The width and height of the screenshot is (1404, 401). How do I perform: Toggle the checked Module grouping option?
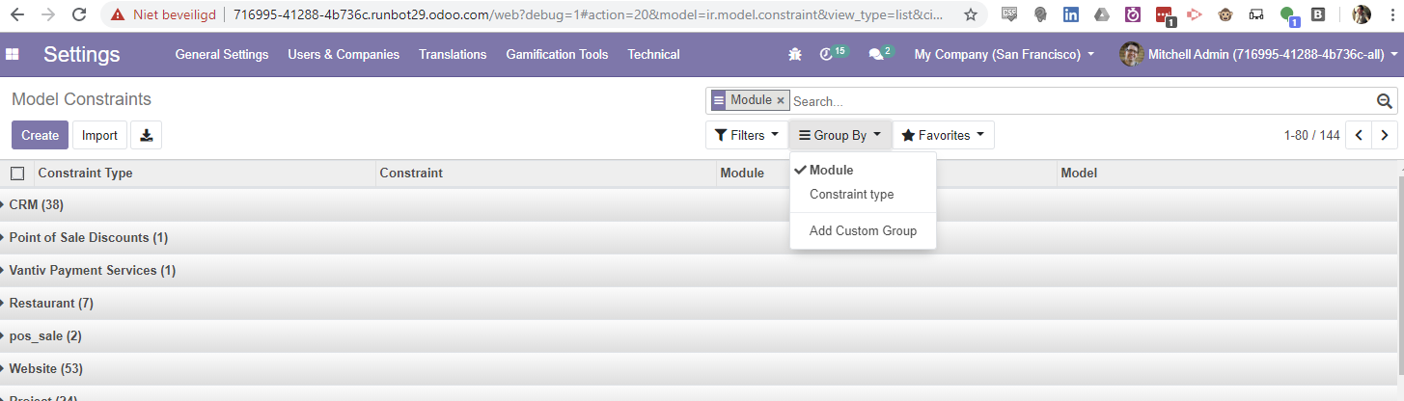pyautogui.click(x=863, y=171)
